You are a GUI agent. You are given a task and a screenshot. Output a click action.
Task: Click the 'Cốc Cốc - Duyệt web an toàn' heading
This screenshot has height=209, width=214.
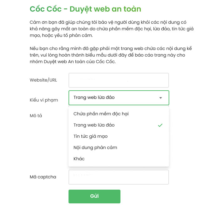[x=85, y=9]
